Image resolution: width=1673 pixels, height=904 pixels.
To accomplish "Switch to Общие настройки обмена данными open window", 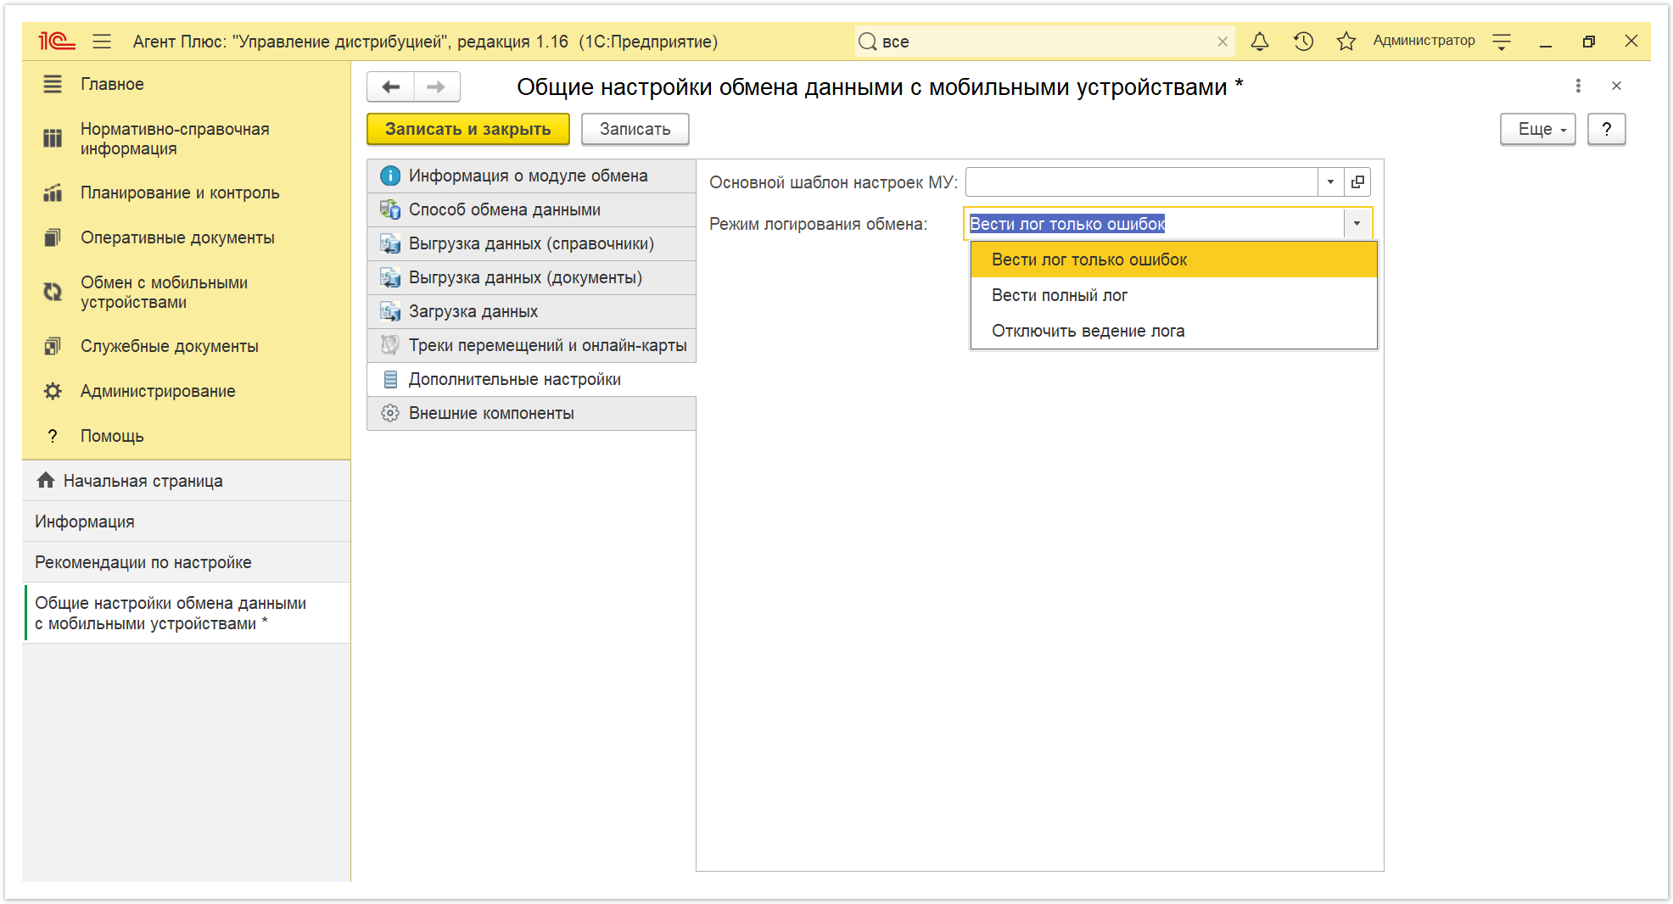I will pos(186,613).
